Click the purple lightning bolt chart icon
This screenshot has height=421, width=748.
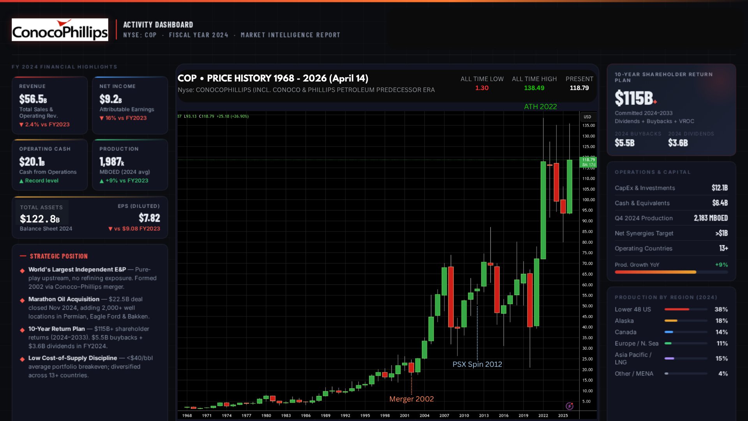coord(570,406)
